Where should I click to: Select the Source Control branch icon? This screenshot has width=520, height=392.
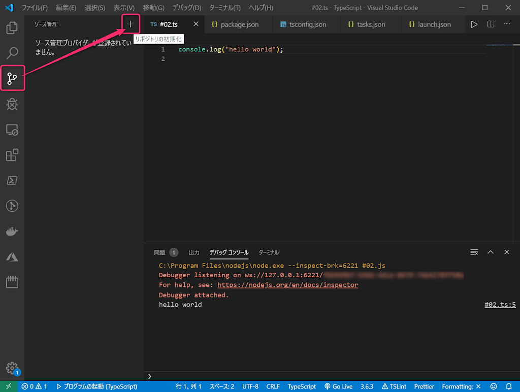coord(12,78)
